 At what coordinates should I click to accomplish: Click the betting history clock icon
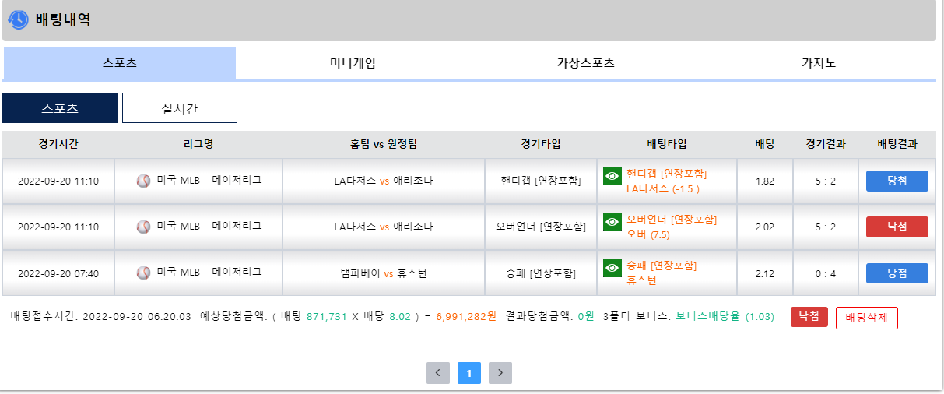[x=18, y=19]
